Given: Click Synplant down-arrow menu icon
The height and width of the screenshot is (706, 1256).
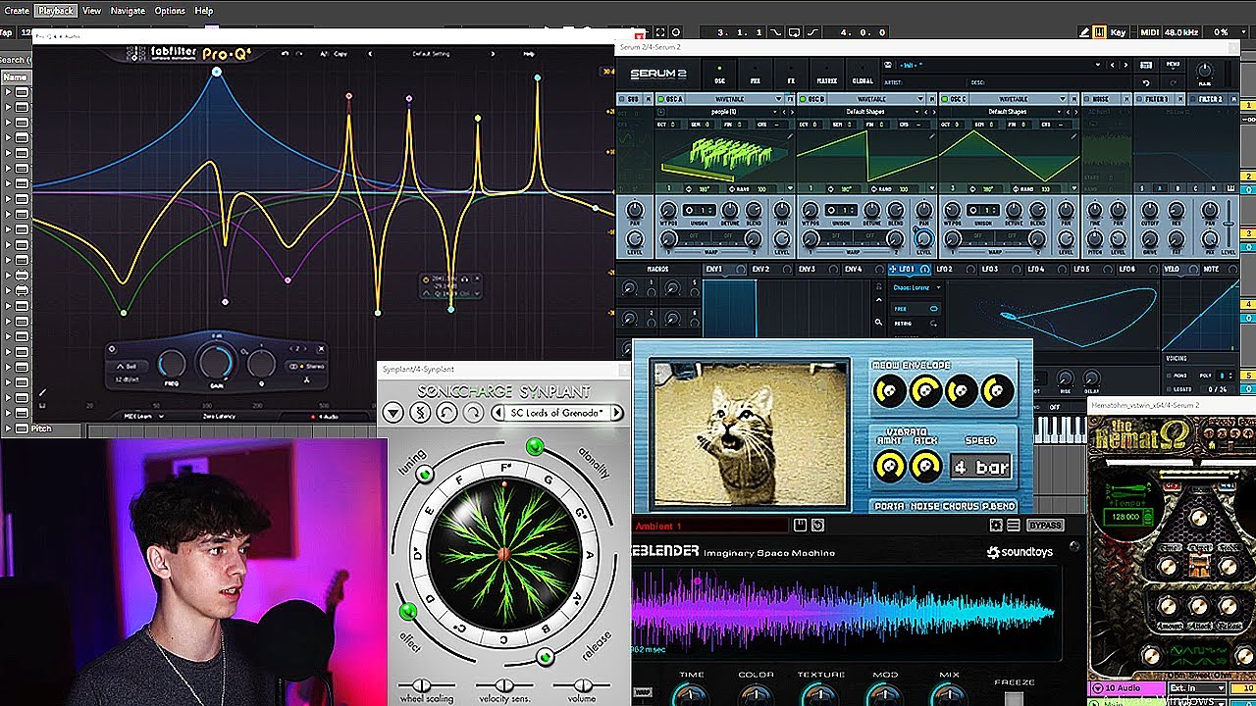Looking at the screenshot, I should pos(392,413).
